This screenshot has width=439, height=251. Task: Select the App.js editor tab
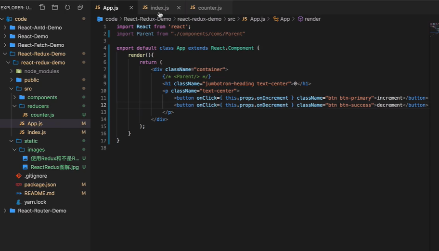[111, 8]
